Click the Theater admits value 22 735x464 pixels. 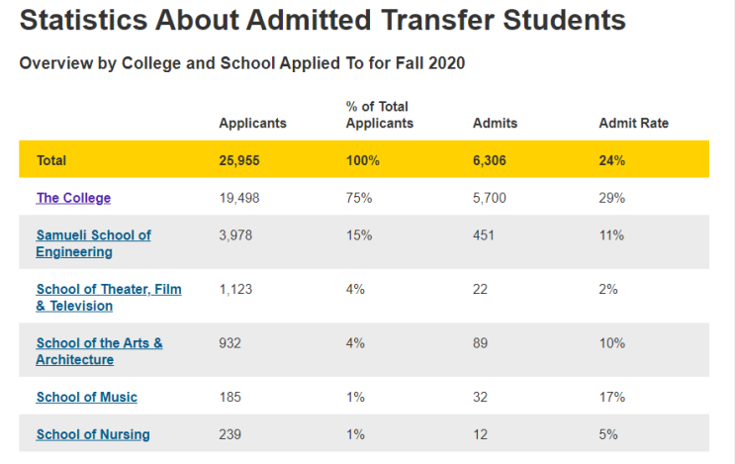tap(480, 289)
